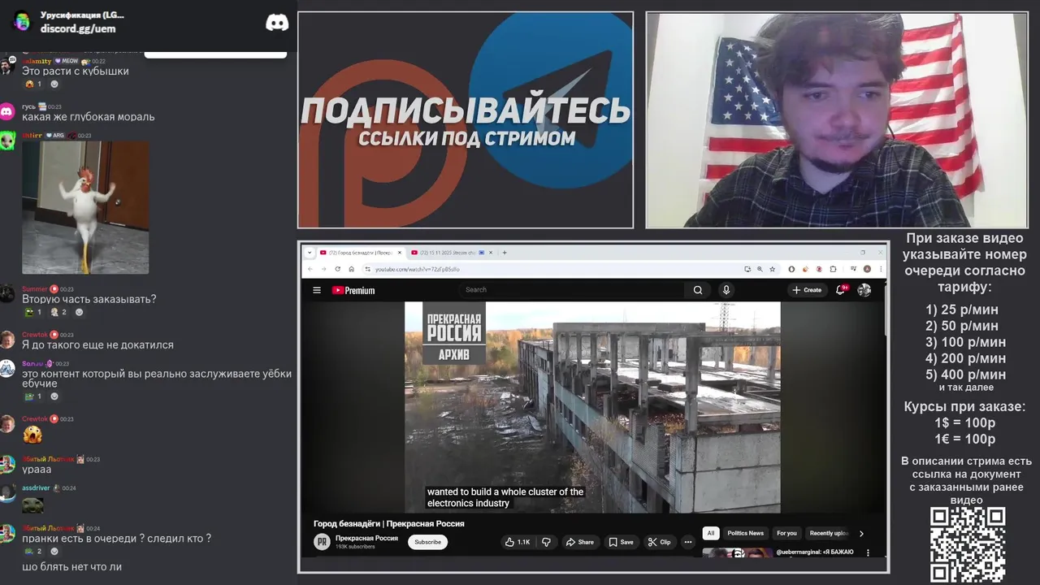Click the YouTube search magnifier button
1040x585 pixels.
(697, 290)
